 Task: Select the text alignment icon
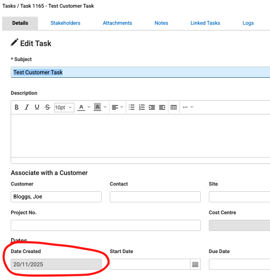coord(115,107)
